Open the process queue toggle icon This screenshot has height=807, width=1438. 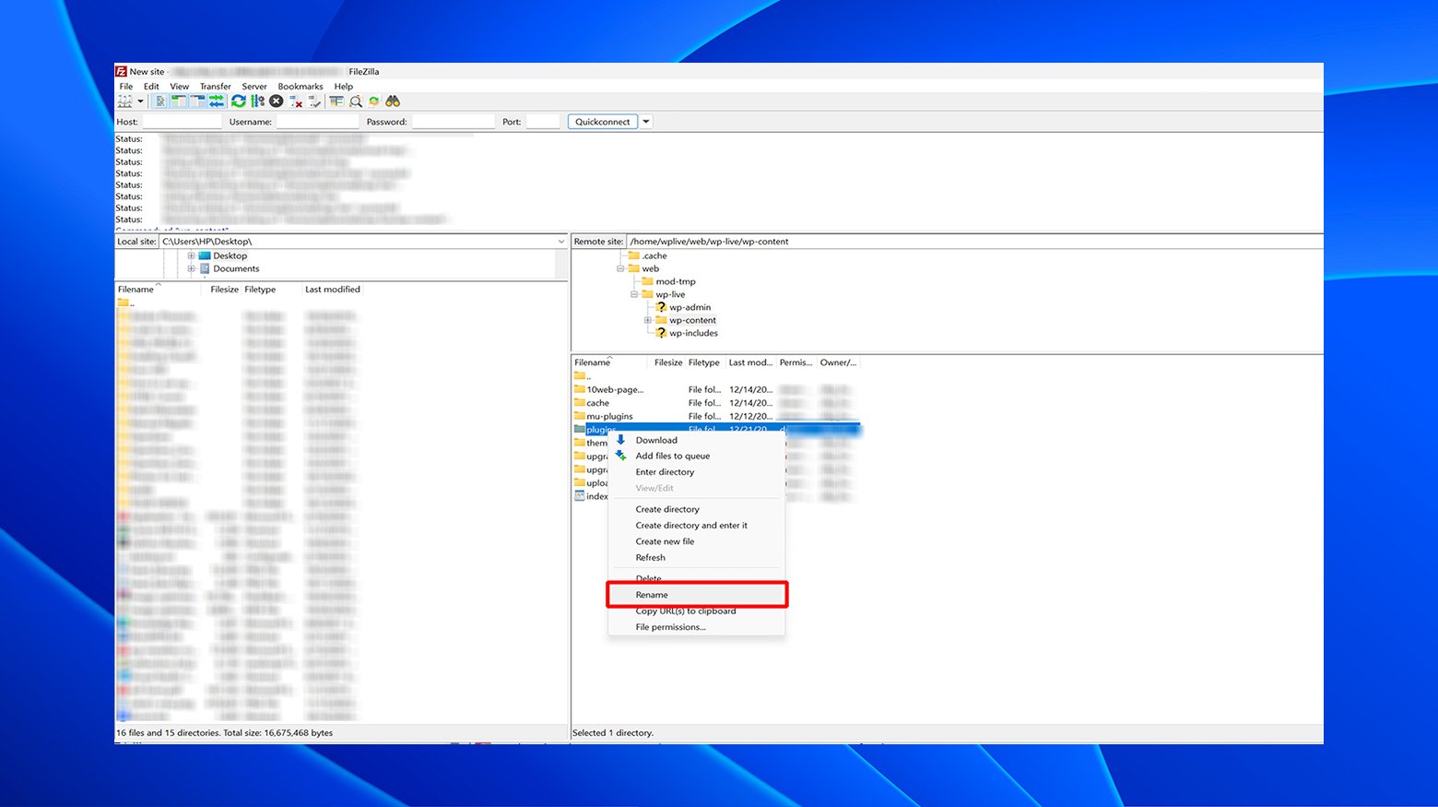point(257,101)
